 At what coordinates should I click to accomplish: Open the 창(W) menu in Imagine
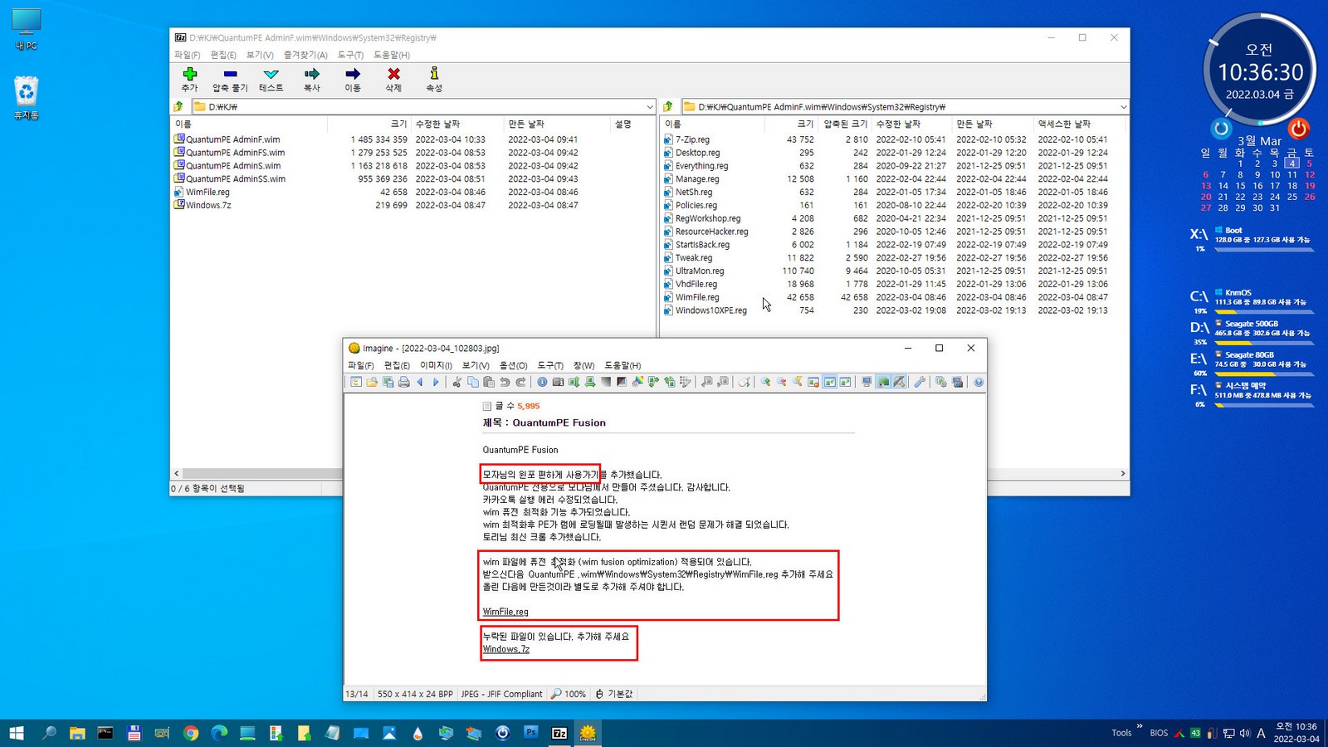[x=583, y=365]
